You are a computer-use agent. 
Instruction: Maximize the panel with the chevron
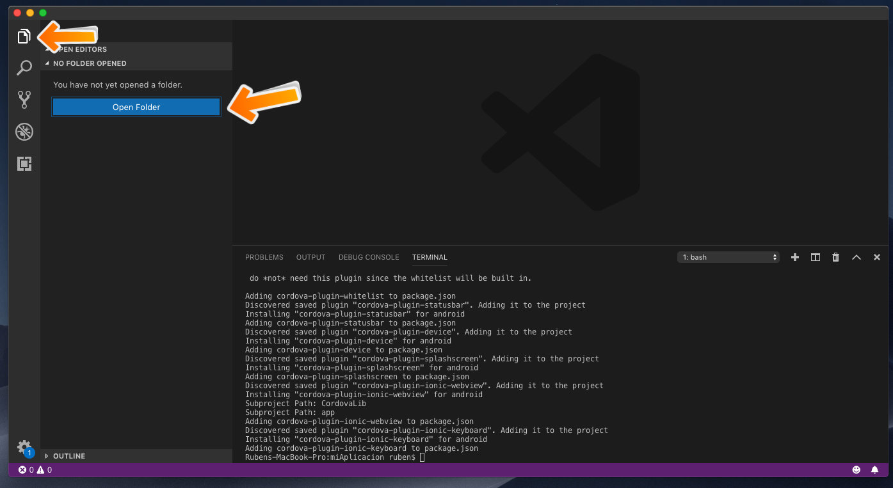[857, 257]
